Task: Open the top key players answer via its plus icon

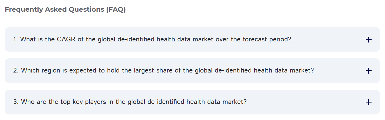Action: pyautogui.click(x=369, y=102)
